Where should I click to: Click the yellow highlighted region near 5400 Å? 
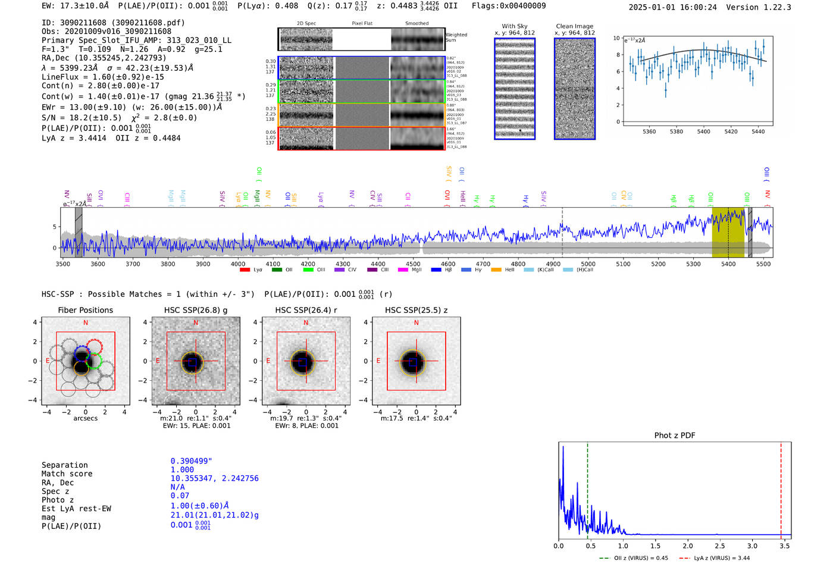pos(728,232)
